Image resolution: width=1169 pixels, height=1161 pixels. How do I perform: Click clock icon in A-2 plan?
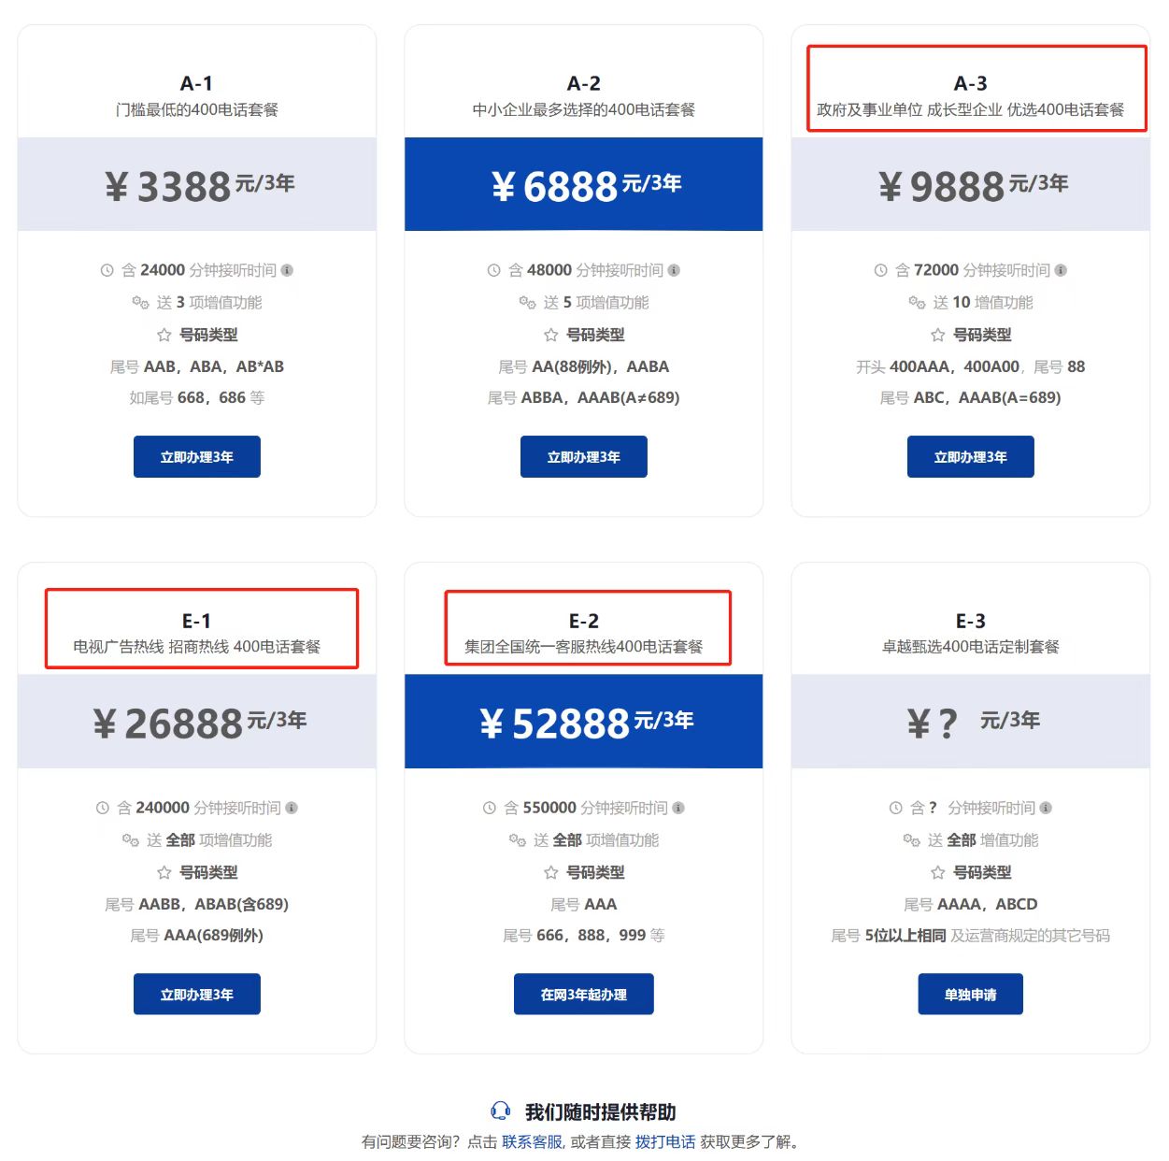coord(493,270)
